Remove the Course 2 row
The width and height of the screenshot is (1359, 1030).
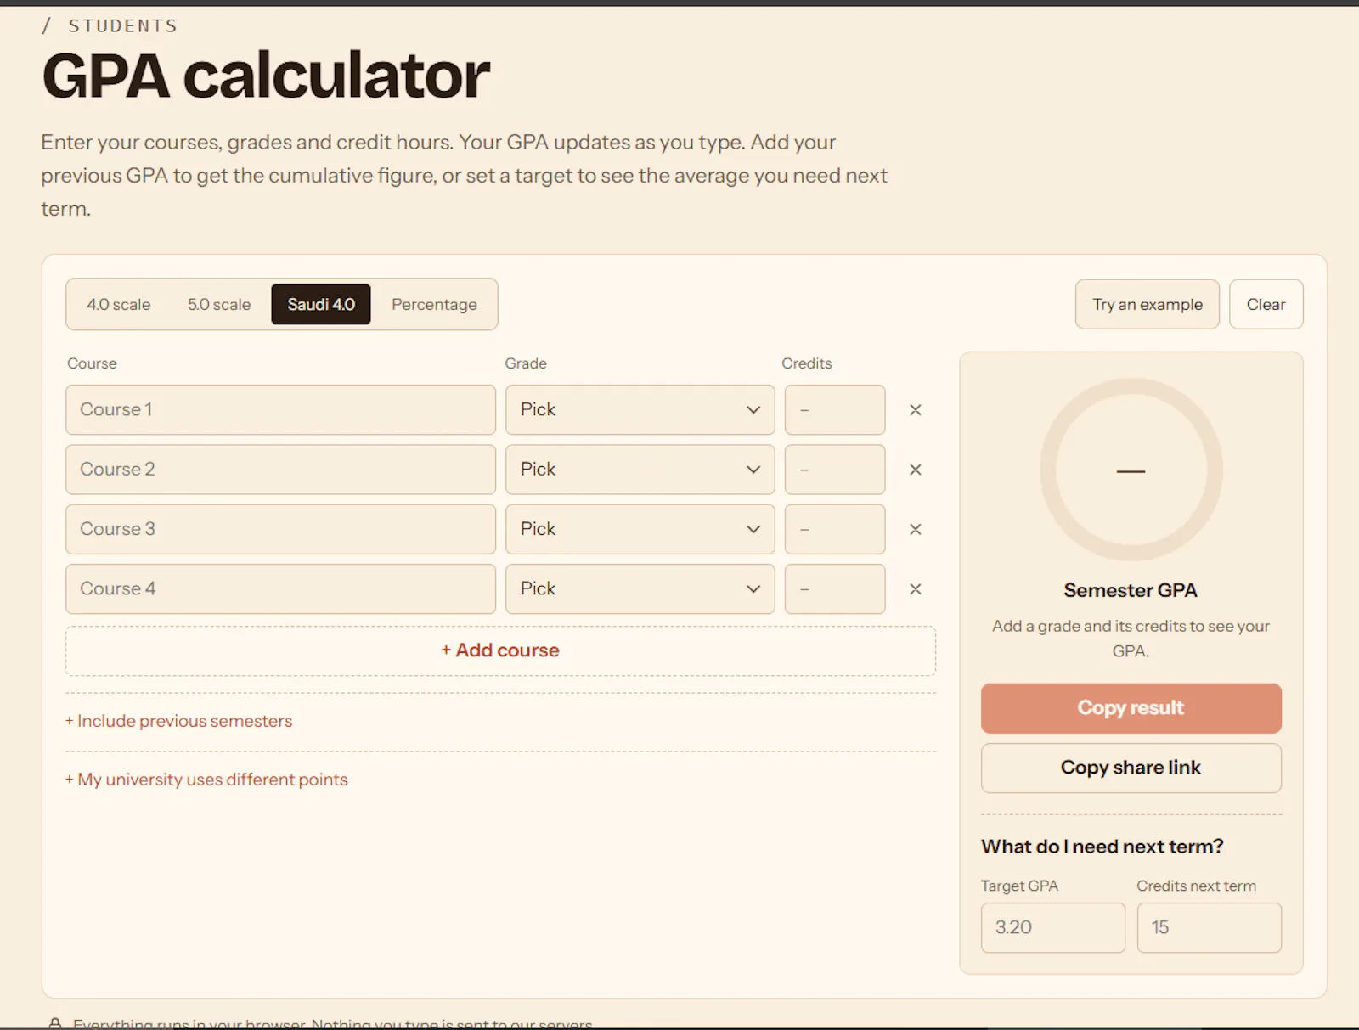(915, 470)
